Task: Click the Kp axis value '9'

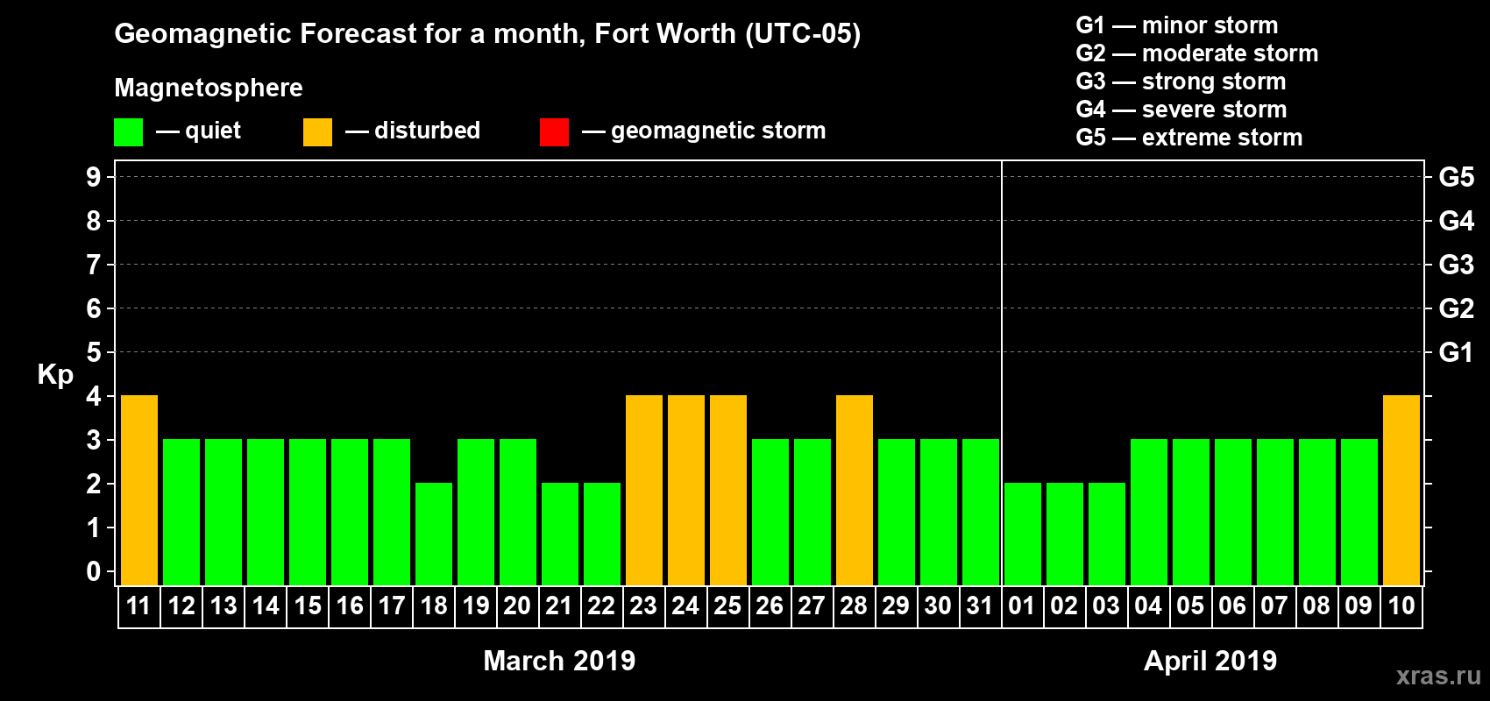Action: click(94, 177)
